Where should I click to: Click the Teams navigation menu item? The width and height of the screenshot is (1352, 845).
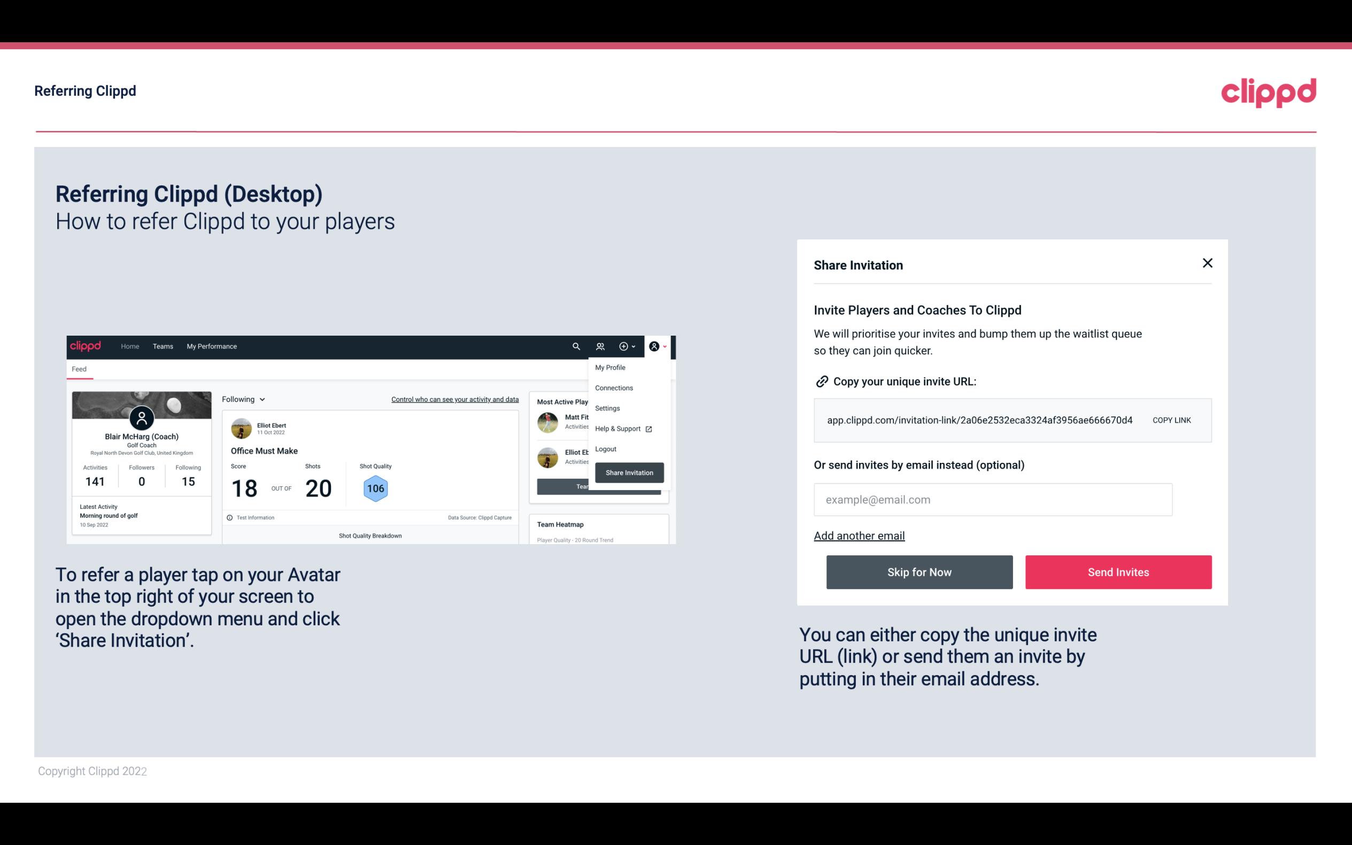click(x=163, y=346)
